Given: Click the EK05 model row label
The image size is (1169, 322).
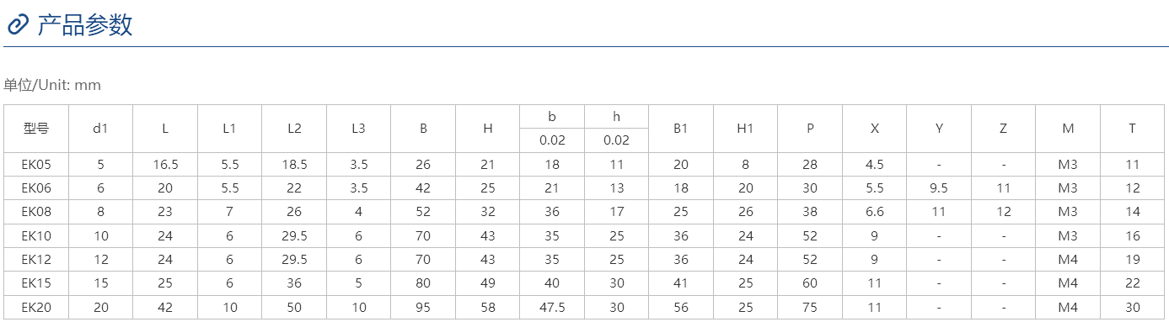Looking at the screenshot, I should [36, 165].
